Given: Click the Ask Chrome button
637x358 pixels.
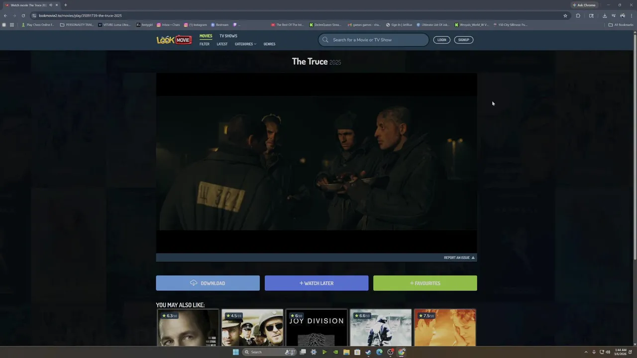Looking at the screenshot, I should 584,5.
